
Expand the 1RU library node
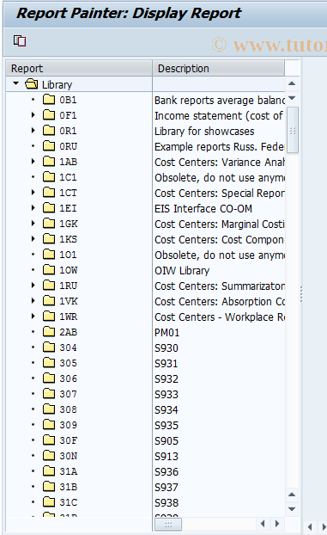click(x=33, y=286)
